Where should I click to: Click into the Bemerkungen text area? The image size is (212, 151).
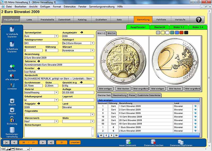coord(58,132)
